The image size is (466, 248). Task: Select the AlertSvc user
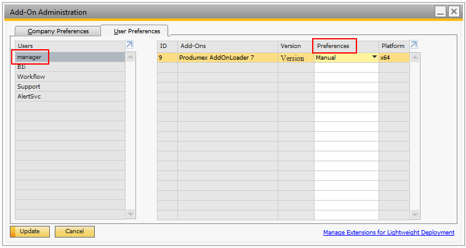click(x=29, y=97)
